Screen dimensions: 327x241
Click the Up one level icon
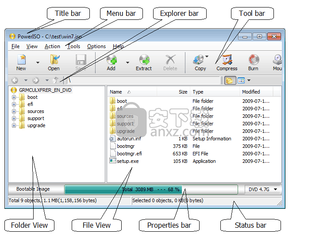(56, 80)
